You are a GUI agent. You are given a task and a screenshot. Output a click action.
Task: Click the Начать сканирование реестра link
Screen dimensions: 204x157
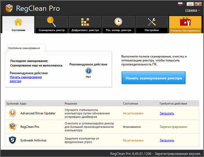pos(26,79)
